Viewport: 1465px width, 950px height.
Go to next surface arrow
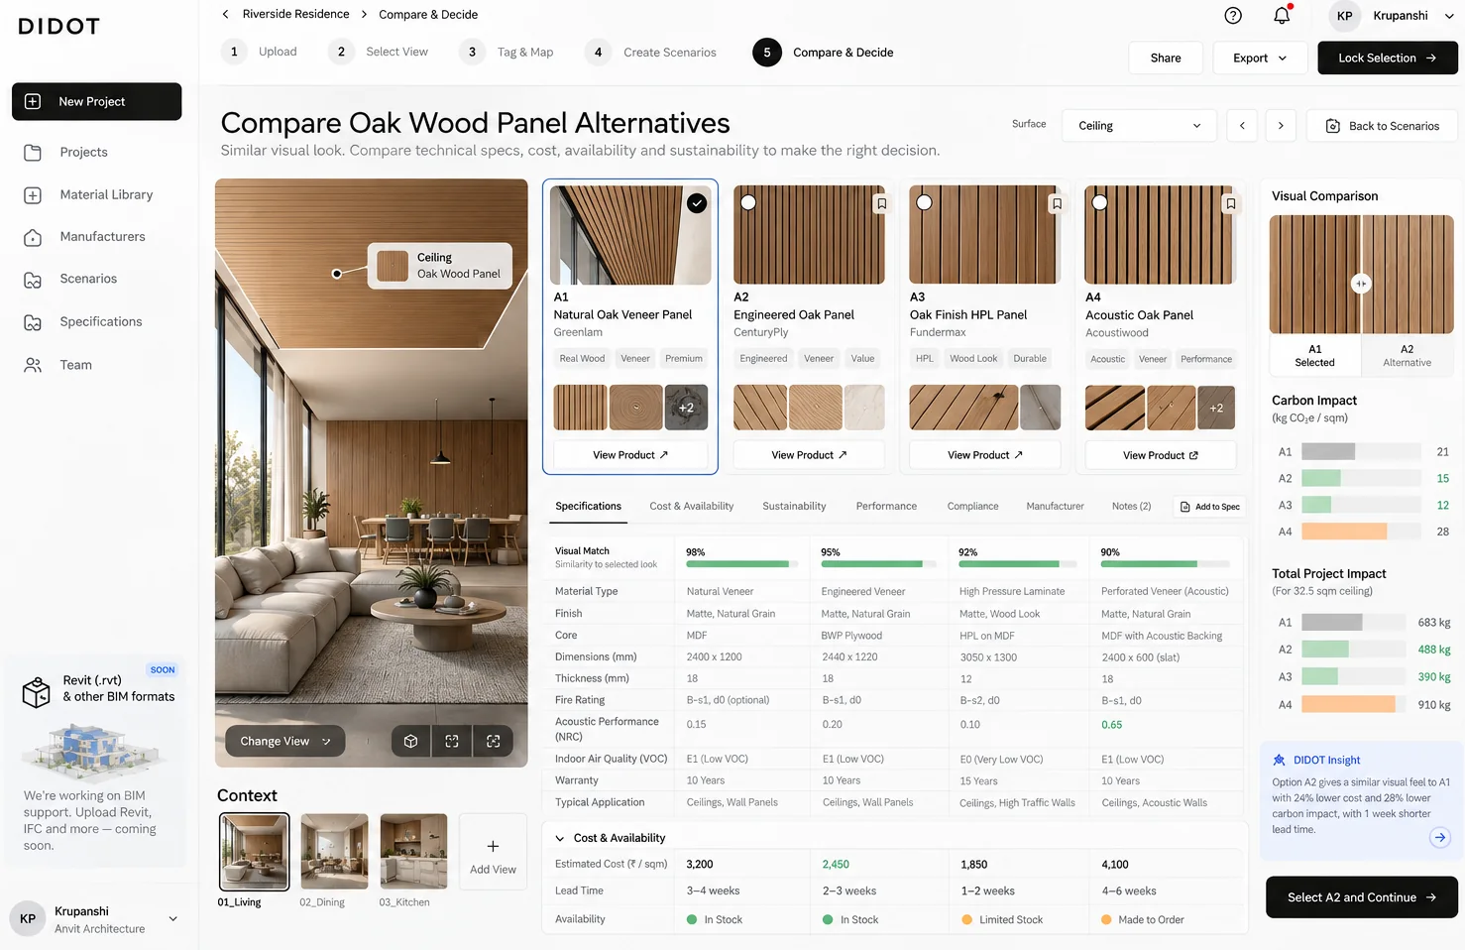tap(1281, 126)
